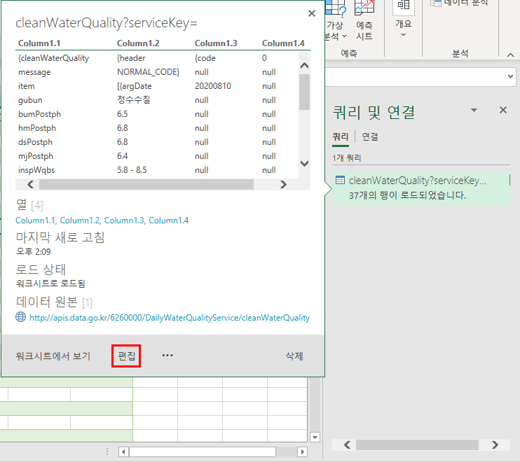520x462 pixels.
Task: Click the inspWqbs value 5.8 - 8.5
Action: click(x=132, y=170)
